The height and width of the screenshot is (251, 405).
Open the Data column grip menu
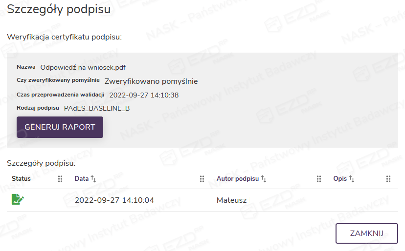pyautogui.click(x=202, y=179)
